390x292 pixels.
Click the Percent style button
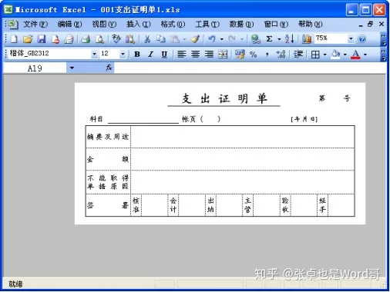[x=254, y=54]
